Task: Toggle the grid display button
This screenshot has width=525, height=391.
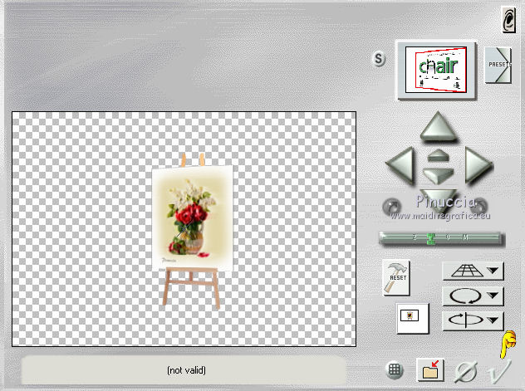Action: pos(395,370)
